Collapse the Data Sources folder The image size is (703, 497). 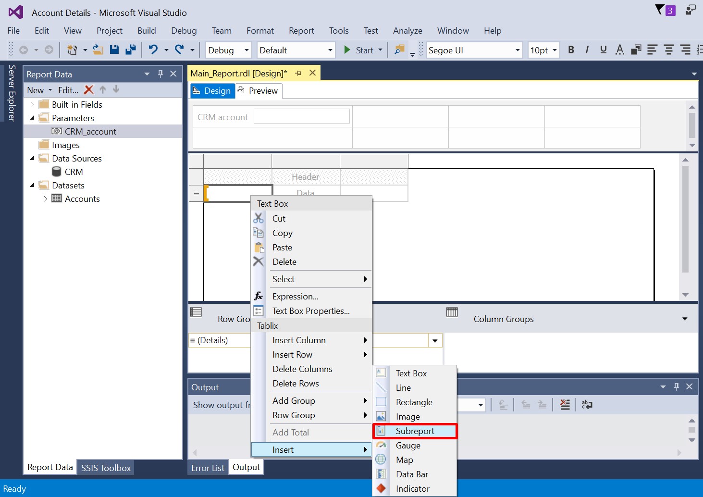point(32,158)
